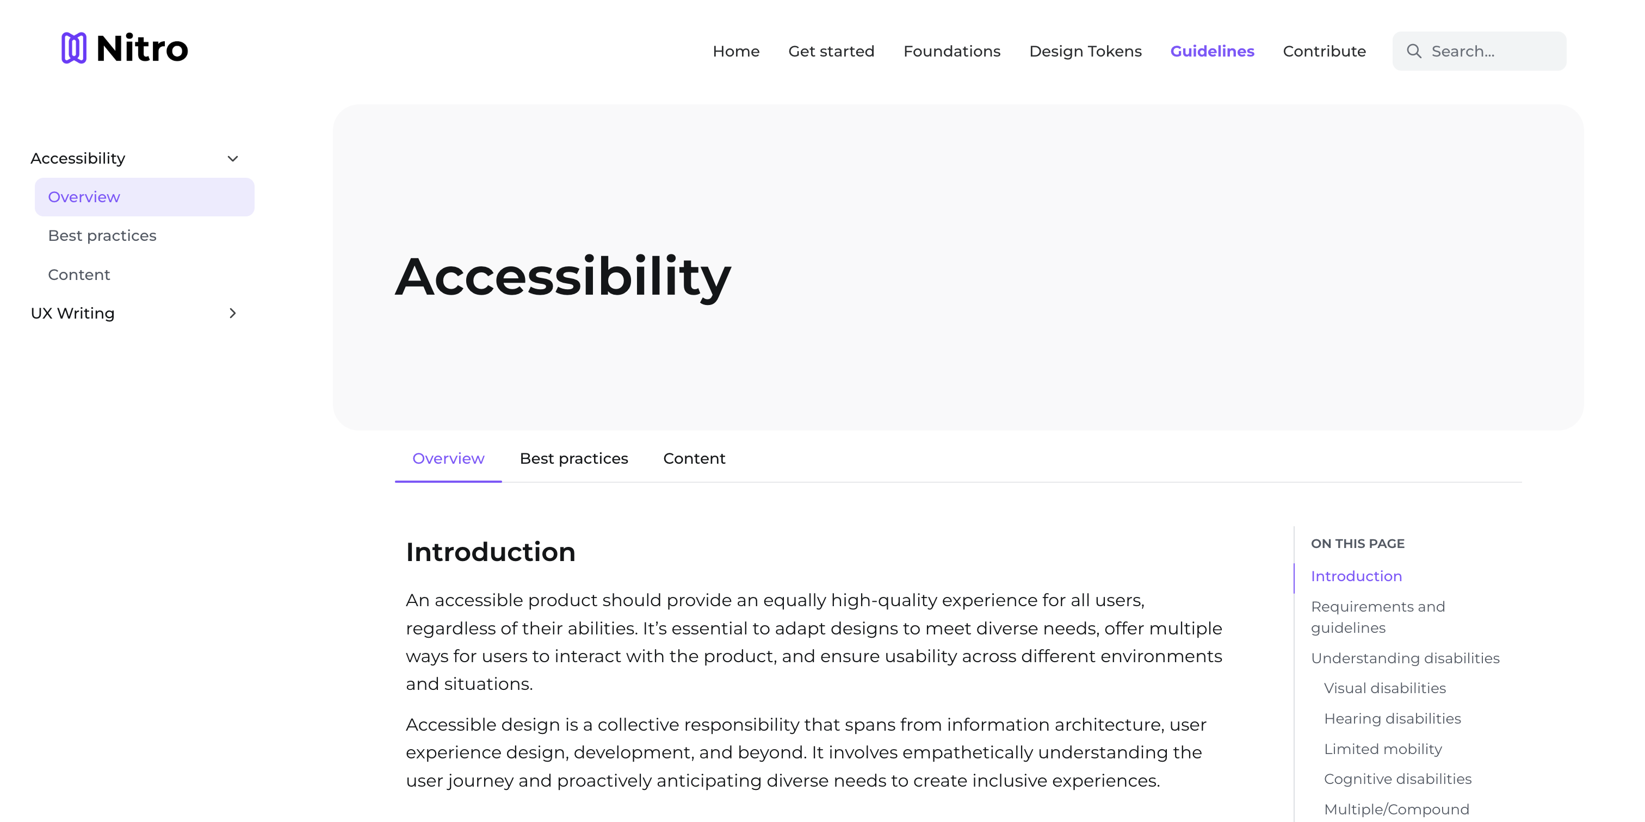Viewport: 1645px width, 822px height.
Task: Focus the Search input field
Action: (x=1479, y=51)
